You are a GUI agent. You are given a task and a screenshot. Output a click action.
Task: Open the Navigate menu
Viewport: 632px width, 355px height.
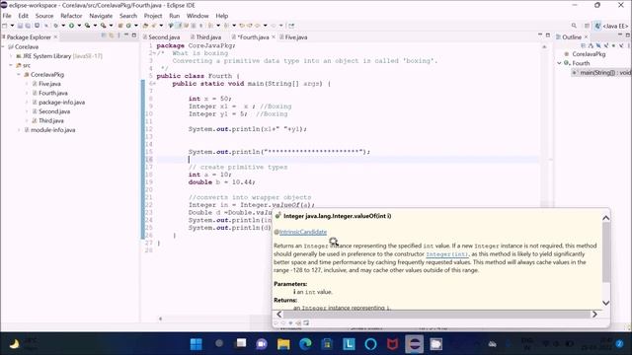click(x=101, y=16)
